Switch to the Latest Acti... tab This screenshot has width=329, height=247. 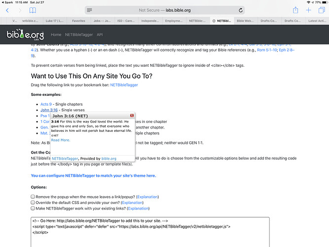pyautogui.click(x=317, y=21)
